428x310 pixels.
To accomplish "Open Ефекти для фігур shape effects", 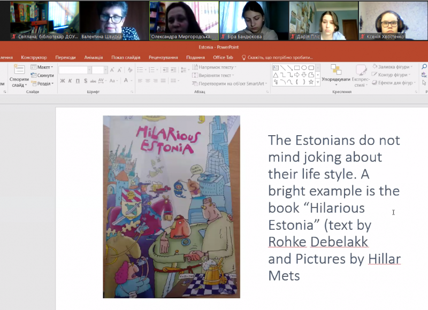I will click(x=394, y=83).
